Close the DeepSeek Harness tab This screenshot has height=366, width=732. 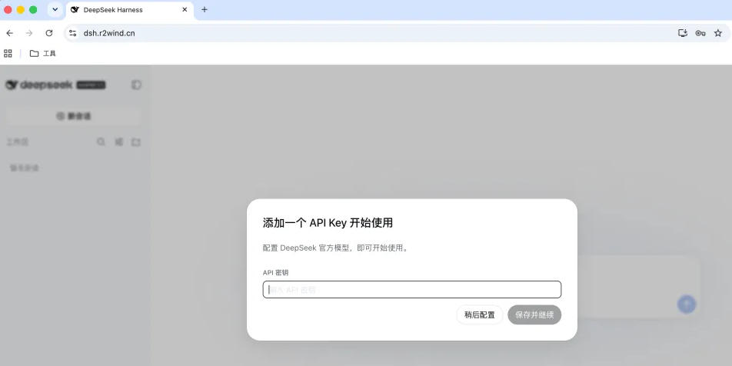pyautogui.click(x=185, y=10)
